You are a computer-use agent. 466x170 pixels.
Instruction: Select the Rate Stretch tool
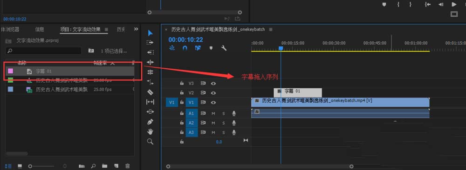150,82
